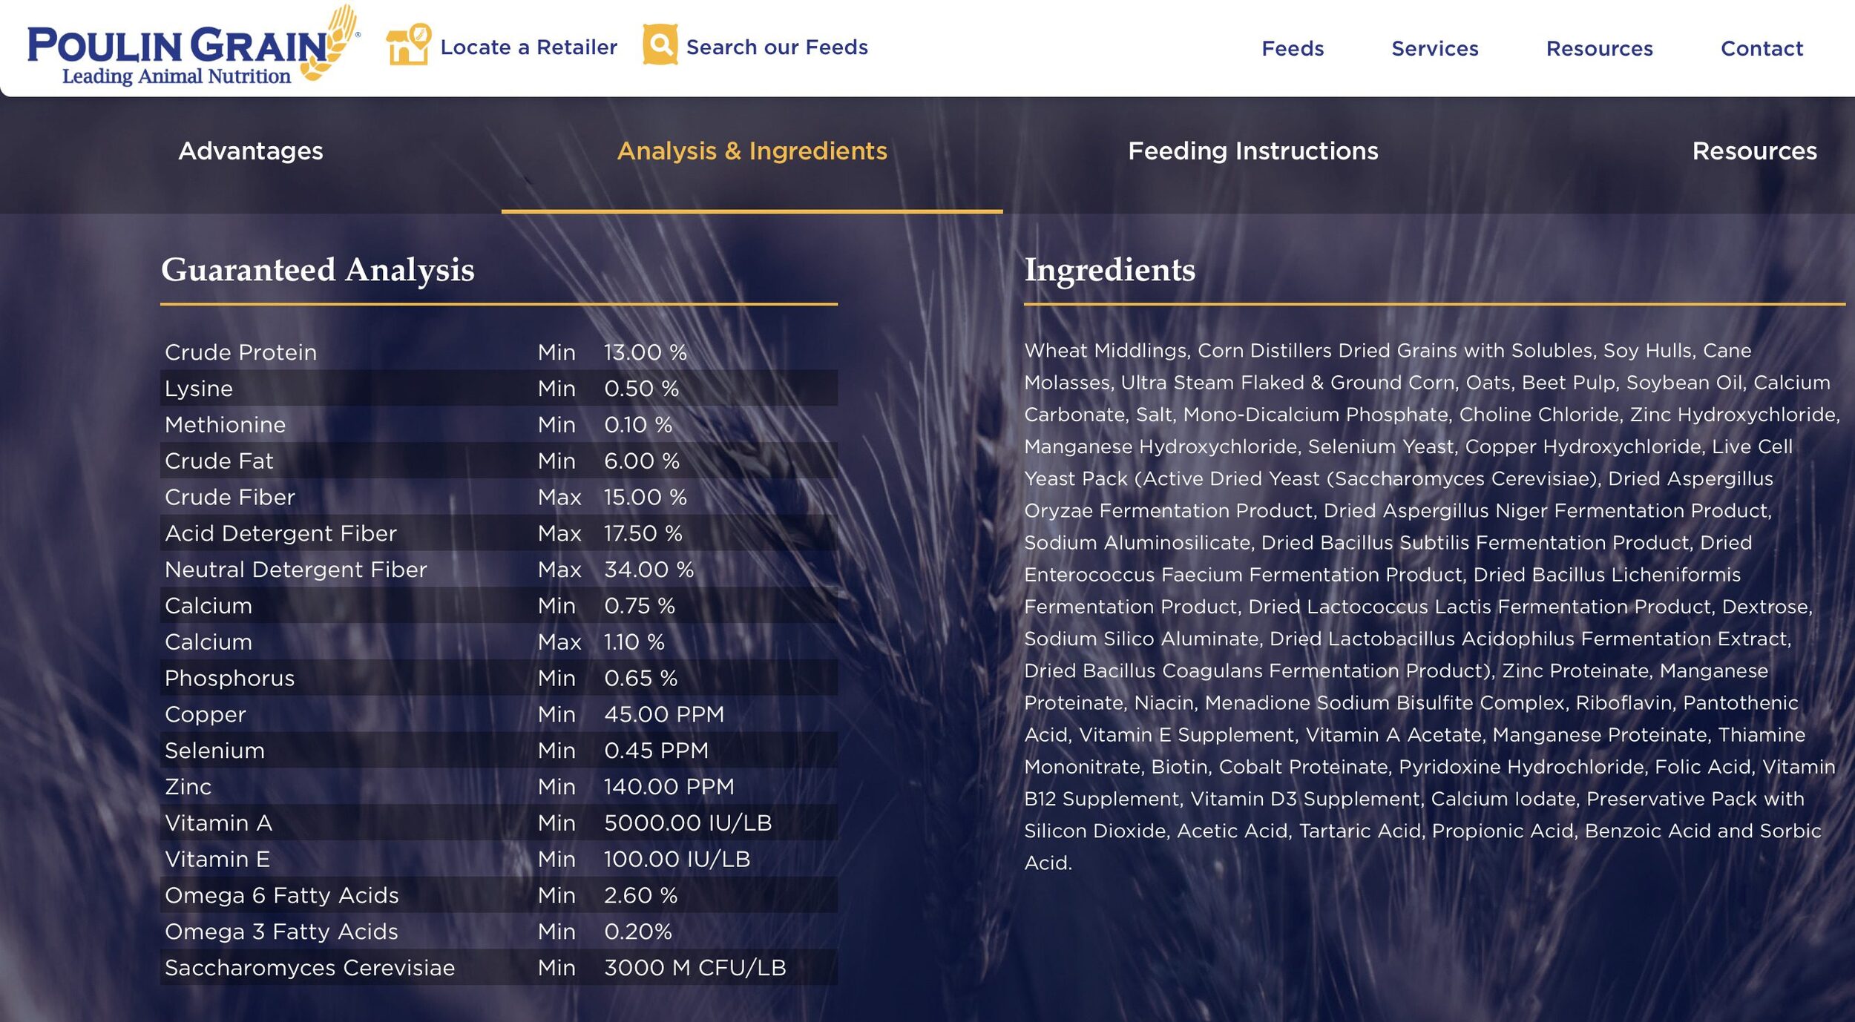Click the Leading Animal Nutrition tagline

click(176, 77)
